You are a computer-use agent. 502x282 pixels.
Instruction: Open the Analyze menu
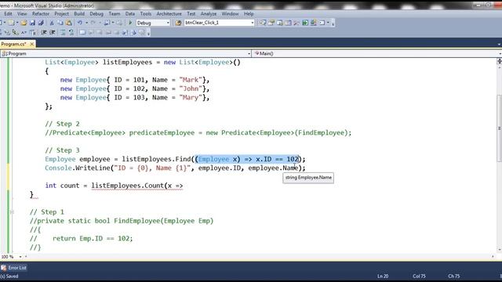coord(209,14)
